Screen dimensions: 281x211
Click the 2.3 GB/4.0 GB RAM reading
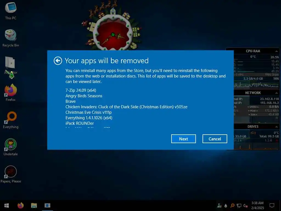click(253, 79)
